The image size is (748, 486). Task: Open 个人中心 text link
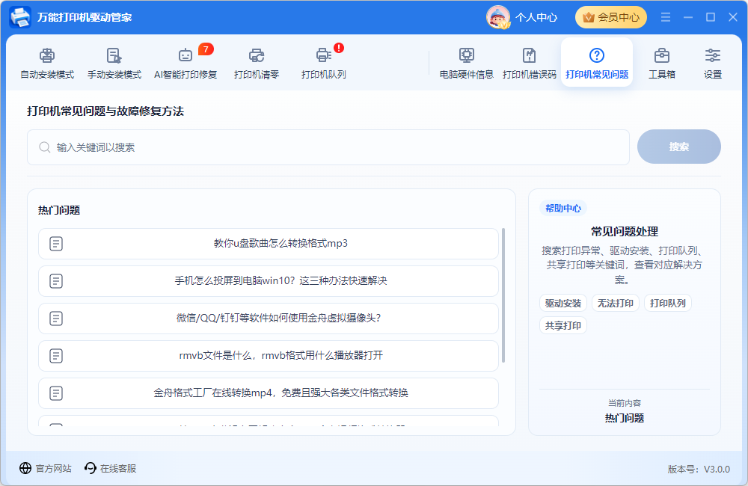(536, 18)
